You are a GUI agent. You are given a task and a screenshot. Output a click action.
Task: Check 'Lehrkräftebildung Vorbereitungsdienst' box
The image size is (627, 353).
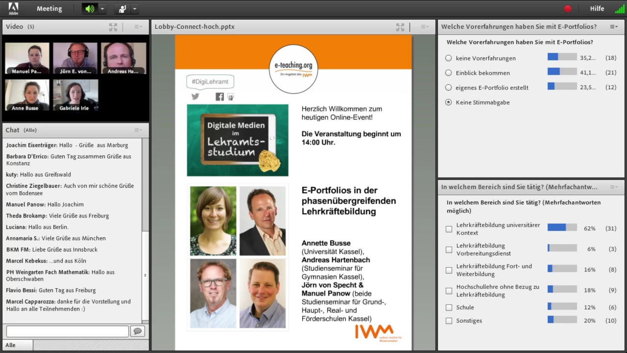[449, 250]
